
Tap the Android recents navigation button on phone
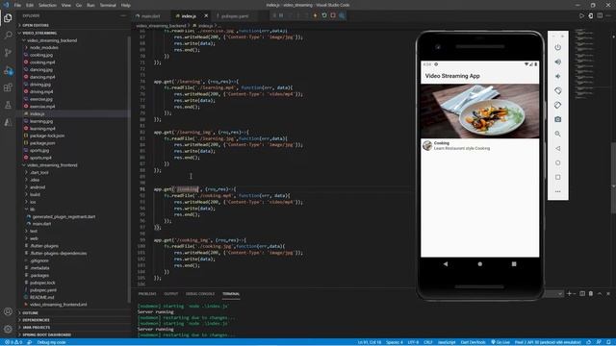[514, 264]
